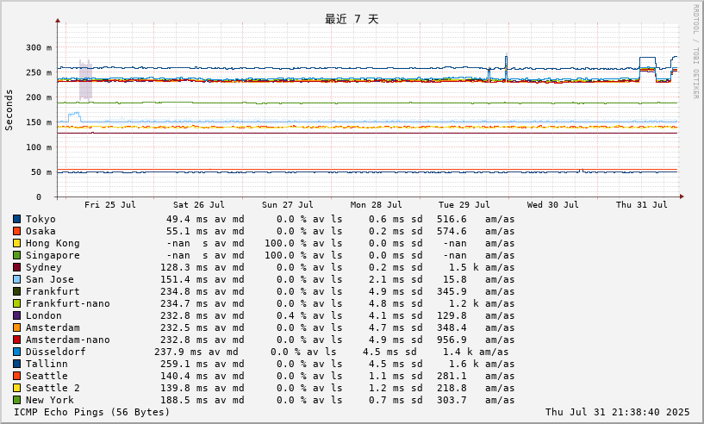Select the London legend label
The image size is (704, 424).
click(x=44, y=316)
